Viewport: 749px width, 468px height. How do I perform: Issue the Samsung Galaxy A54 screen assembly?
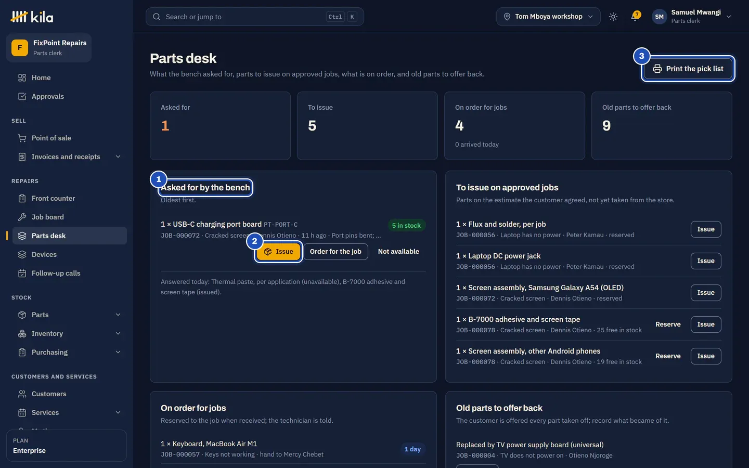[x=706, y=293]
